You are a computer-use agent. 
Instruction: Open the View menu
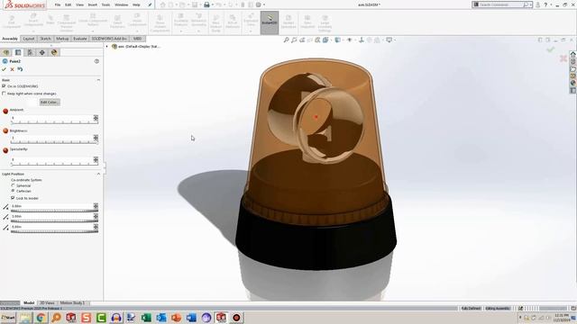point(79,4)
